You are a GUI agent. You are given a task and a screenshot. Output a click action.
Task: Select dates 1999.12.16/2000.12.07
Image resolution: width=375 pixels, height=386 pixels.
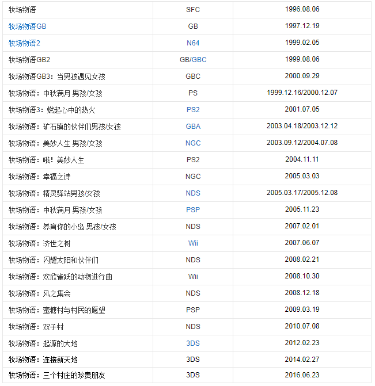302,93
